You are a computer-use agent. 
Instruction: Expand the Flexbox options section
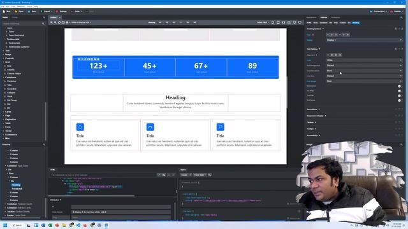coord(312,122)
